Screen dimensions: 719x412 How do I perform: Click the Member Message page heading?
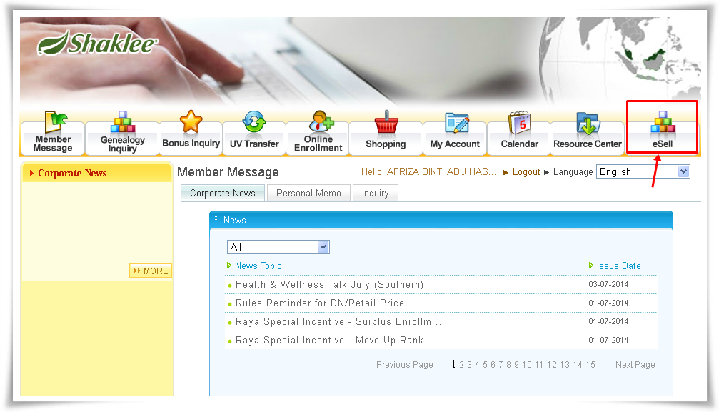tap(228, 172)
